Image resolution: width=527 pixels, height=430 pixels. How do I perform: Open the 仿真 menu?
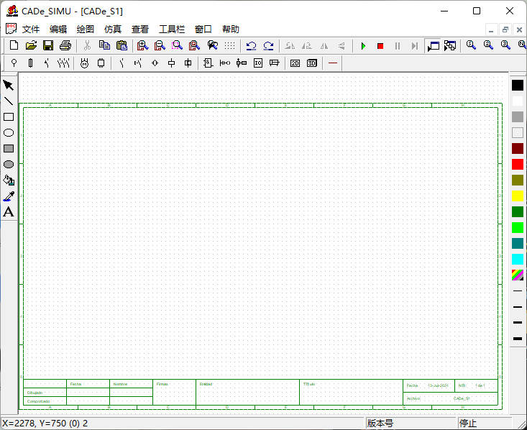[113, 29]
